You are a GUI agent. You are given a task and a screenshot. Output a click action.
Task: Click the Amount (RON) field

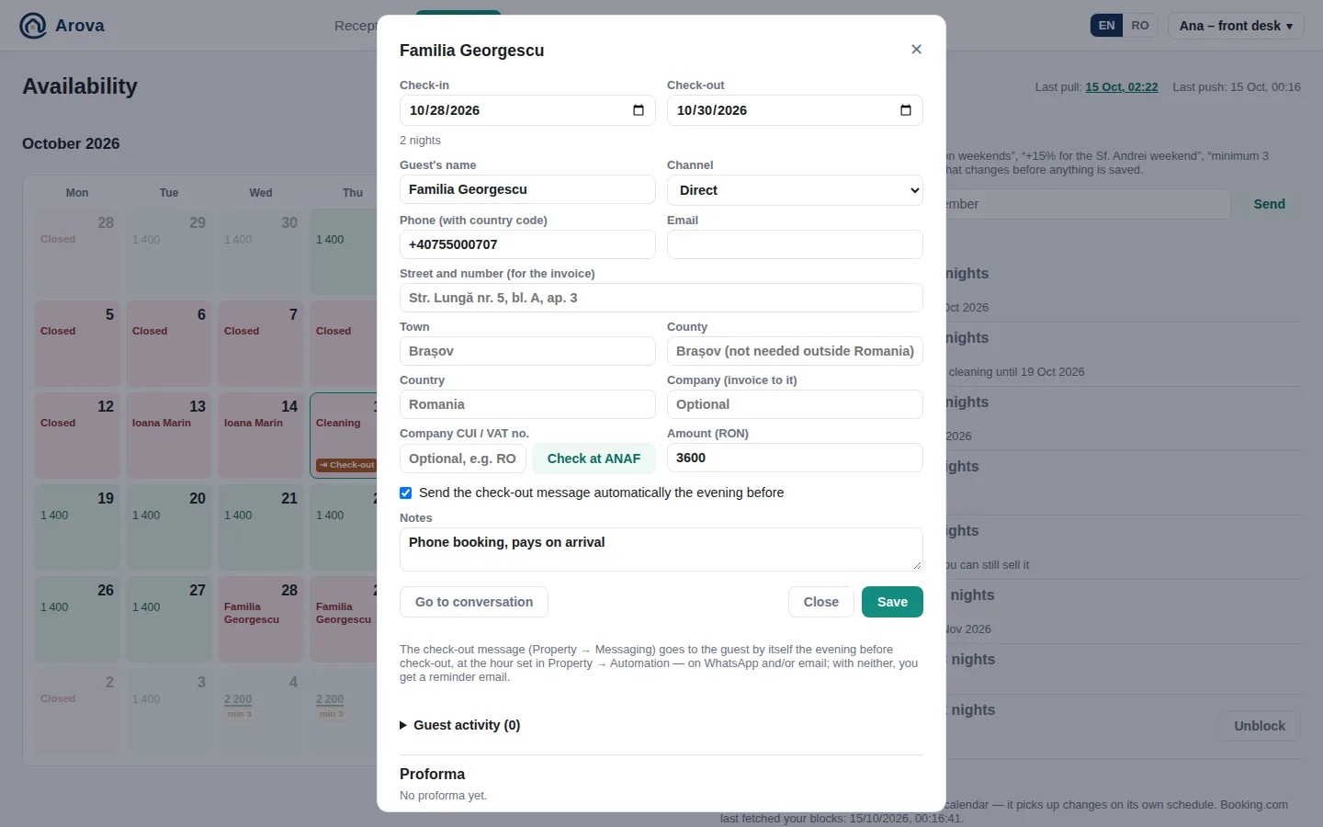tap(795, 458)
